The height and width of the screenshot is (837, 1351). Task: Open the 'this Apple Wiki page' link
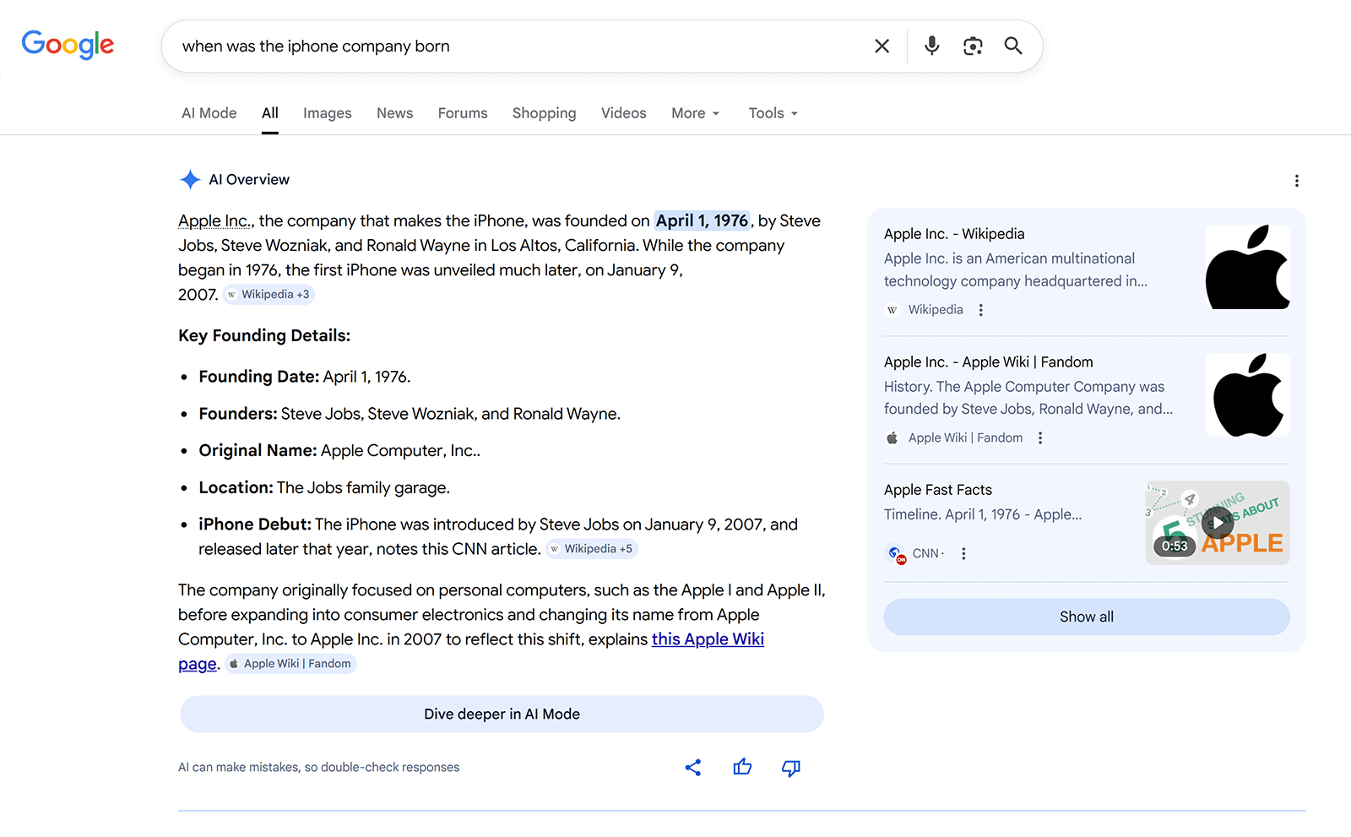[x=708, y=639]
